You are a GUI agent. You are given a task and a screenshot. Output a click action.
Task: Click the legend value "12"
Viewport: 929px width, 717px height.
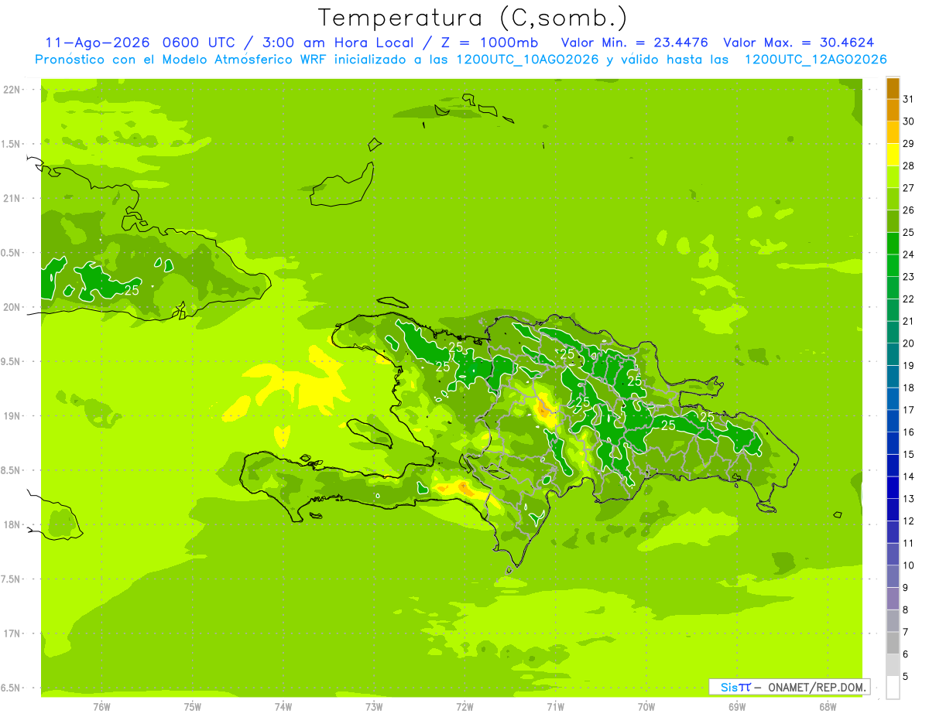(909, 521)
